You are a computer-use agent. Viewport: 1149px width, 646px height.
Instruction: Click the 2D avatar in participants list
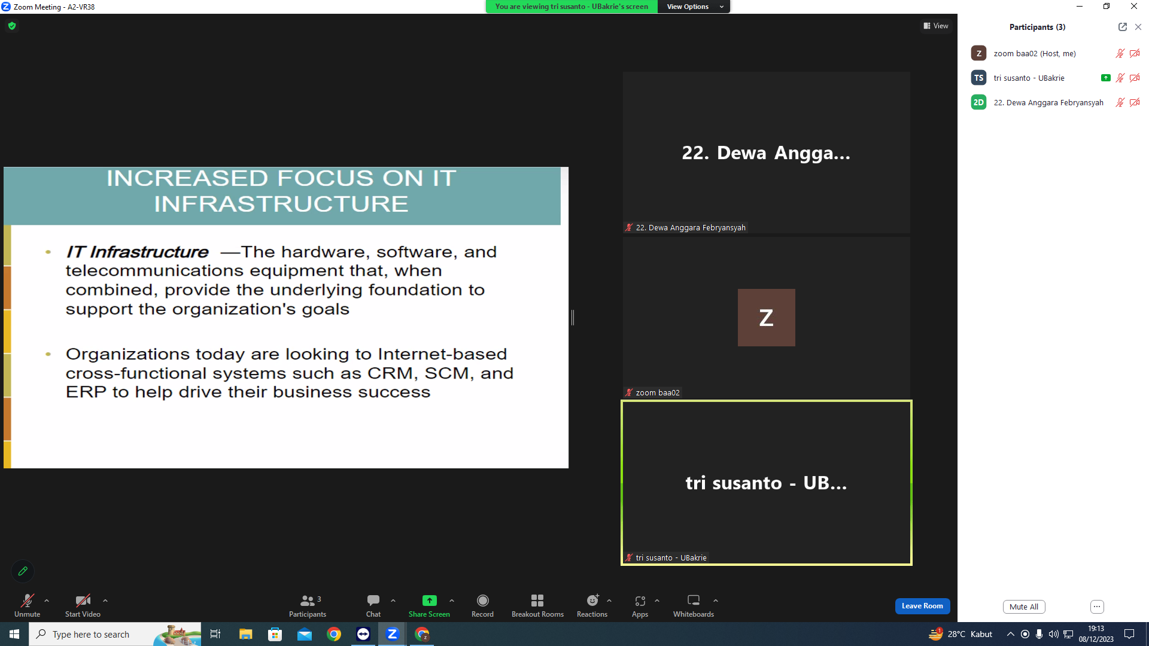[978, 102]
